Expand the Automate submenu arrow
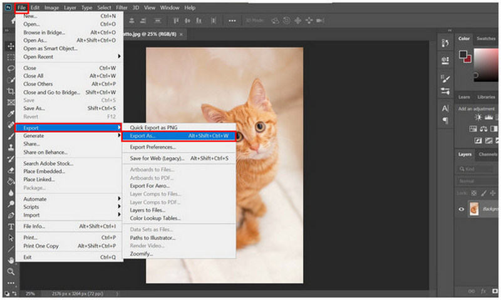Viewport: 501px width, 300px height. [x=119, y=199]
